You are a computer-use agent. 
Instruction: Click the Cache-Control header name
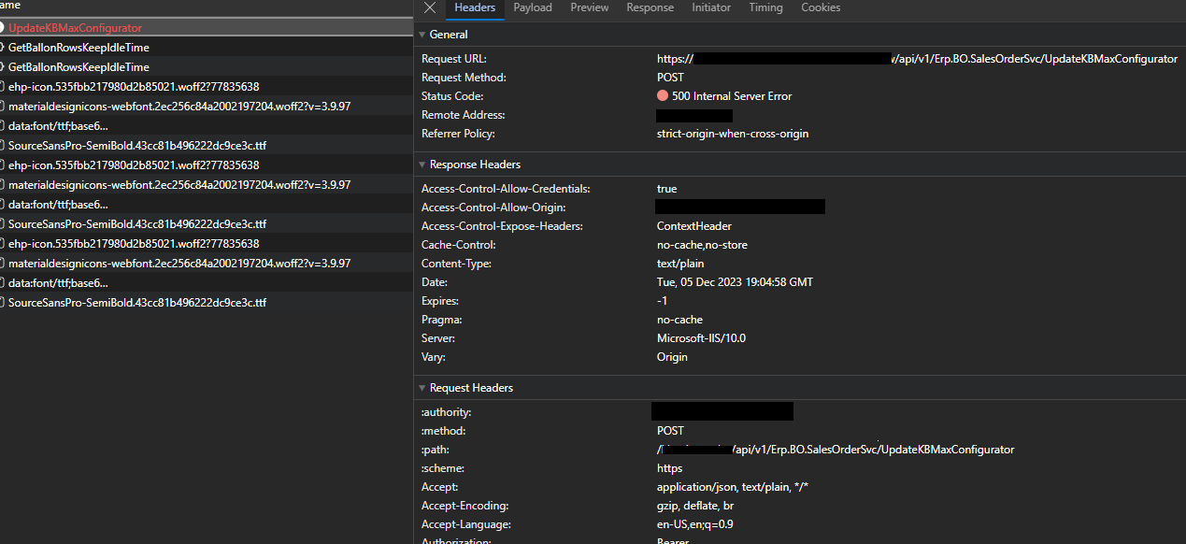[458, 245]
